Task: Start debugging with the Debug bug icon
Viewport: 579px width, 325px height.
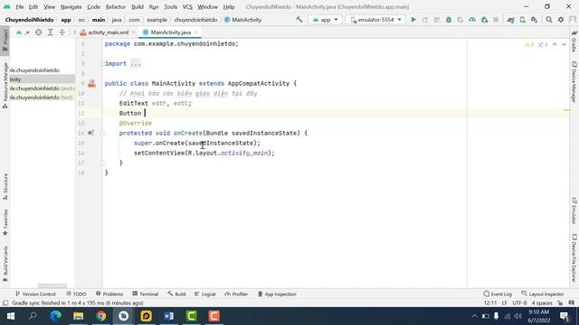Action: tap(449, 20)
